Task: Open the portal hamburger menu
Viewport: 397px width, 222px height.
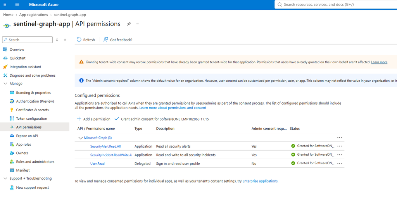Action: tap(17, 5)
